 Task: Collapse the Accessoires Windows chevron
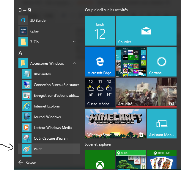coord(74,63)
